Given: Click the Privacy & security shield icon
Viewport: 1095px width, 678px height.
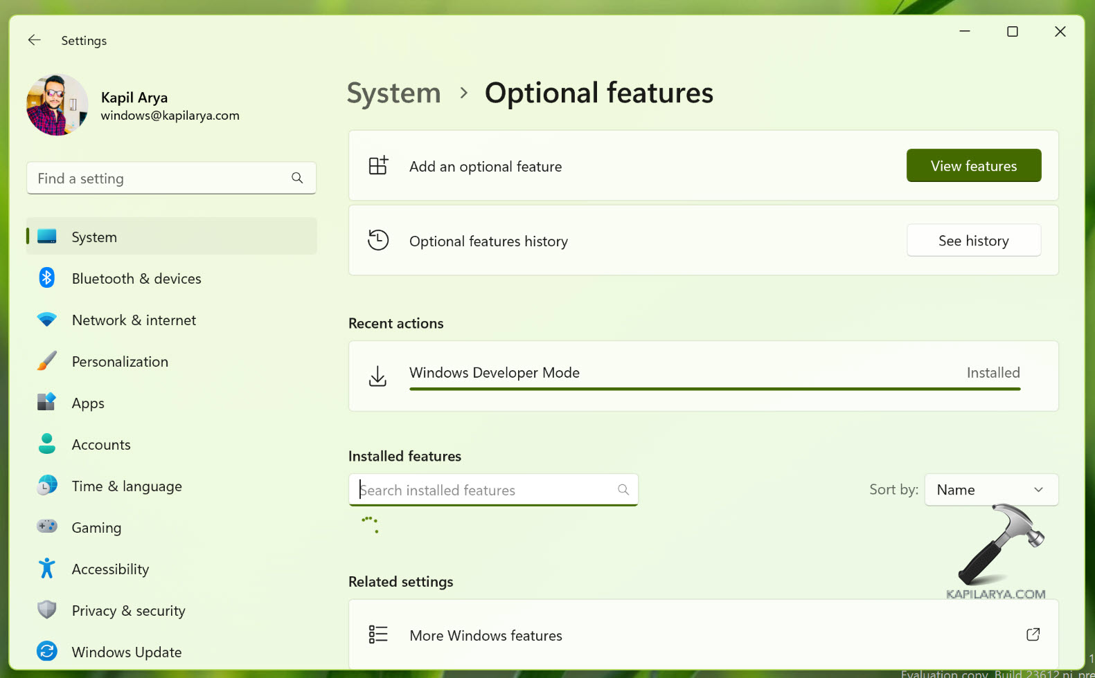Looking at the screenshot, I should (46, 610).
